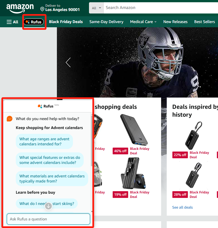Click the Amazon logo
The width and height of the screenshot is (218, 228).
pyautogui.click(x=20, y=8)
